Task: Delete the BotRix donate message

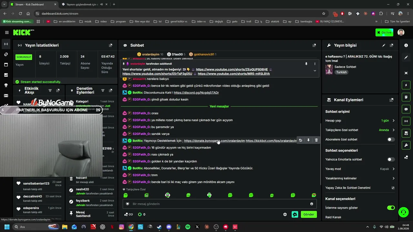Action: [316, 140]
